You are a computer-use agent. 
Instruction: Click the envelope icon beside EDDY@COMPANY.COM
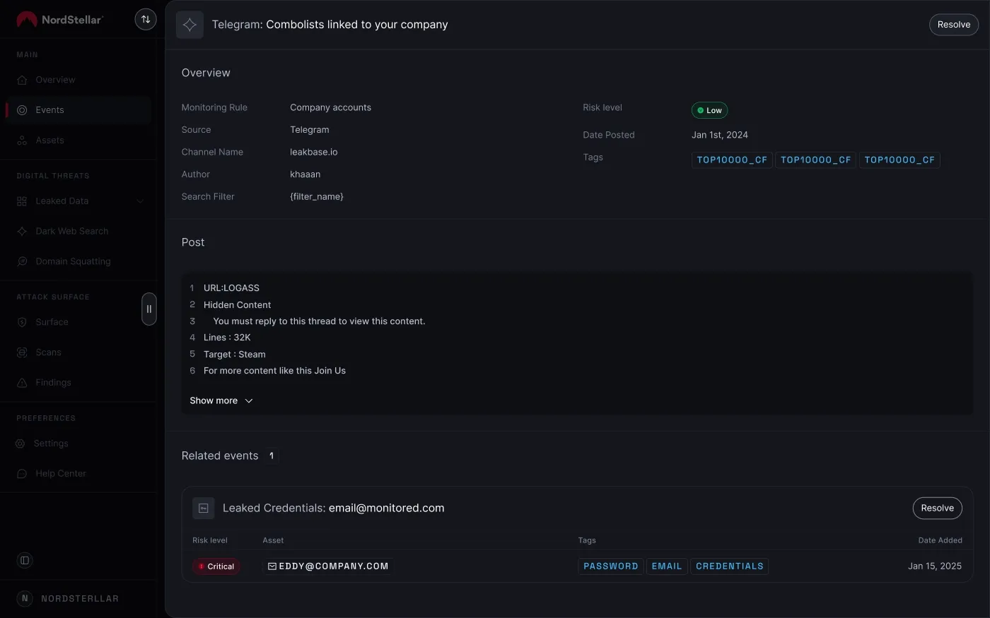tap(271, 566)
